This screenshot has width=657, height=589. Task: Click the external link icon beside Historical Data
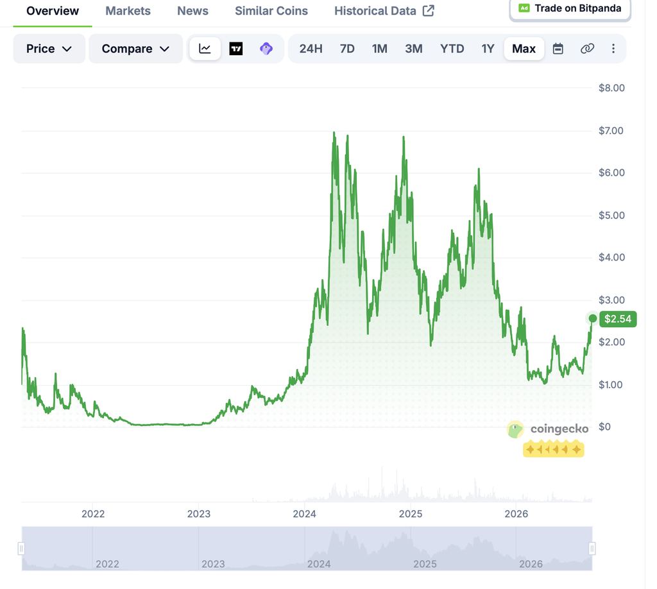[x=428, y=11]
